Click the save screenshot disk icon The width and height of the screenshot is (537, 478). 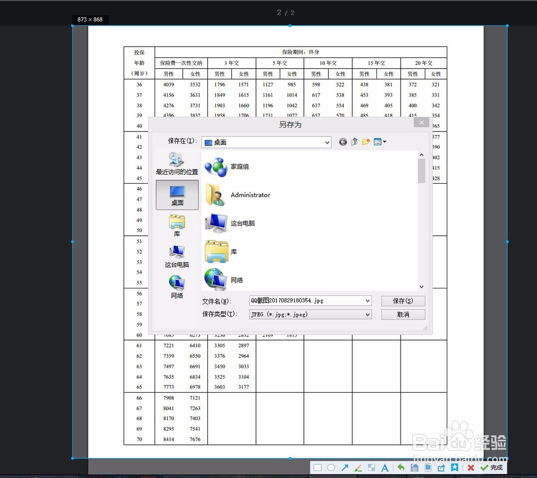pos(415,468)
